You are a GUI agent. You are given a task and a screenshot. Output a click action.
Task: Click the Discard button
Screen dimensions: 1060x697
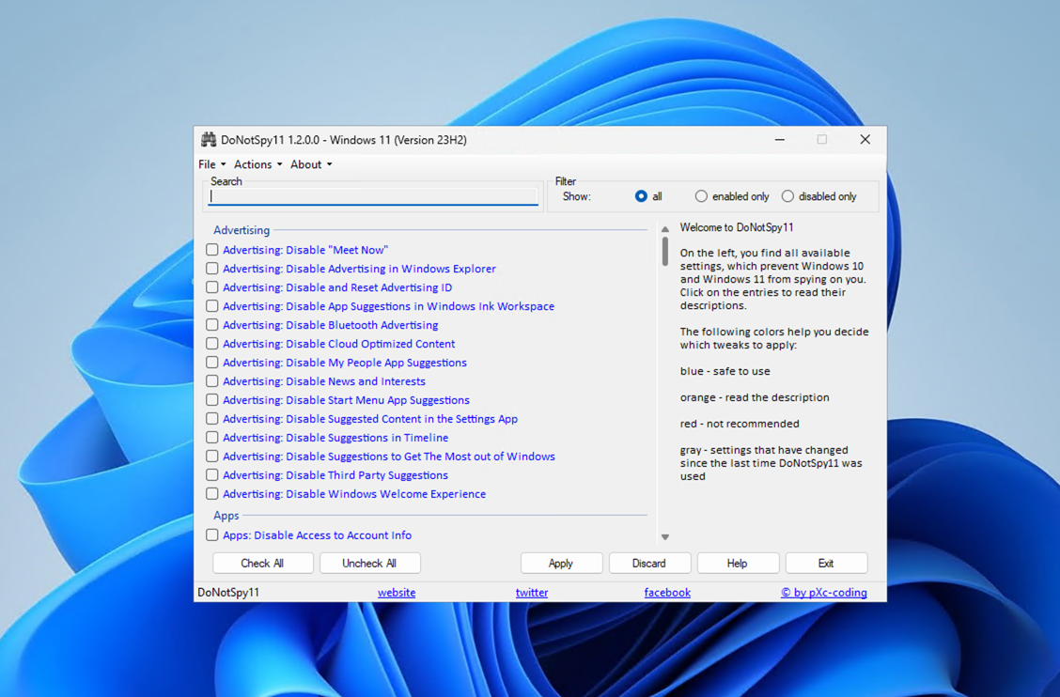649,564
